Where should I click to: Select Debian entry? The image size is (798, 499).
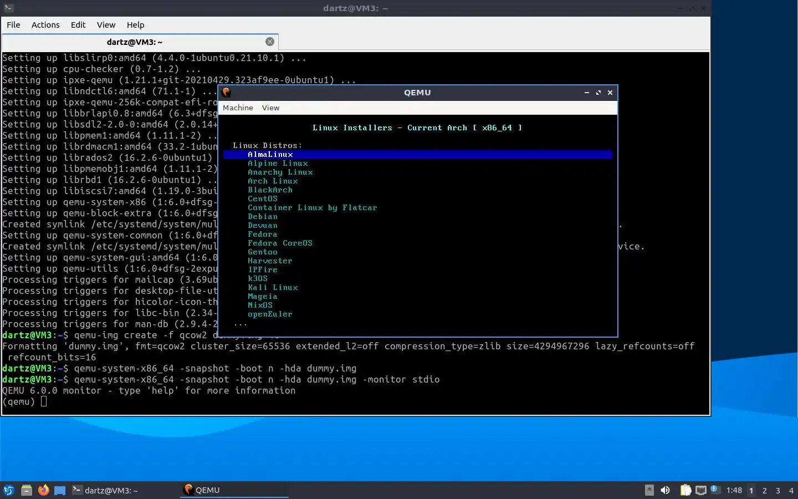click(263, 217)
